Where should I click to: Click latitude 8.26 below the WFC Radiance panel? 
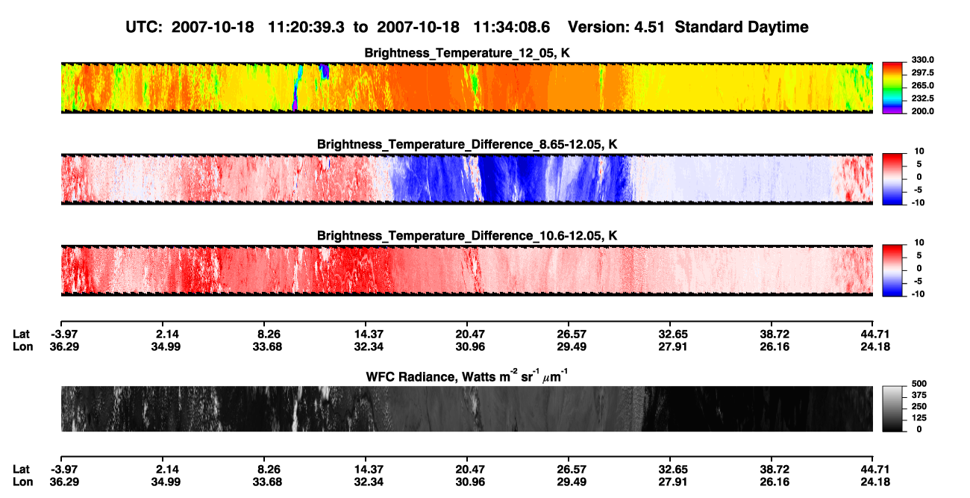(x=269, y=469)
